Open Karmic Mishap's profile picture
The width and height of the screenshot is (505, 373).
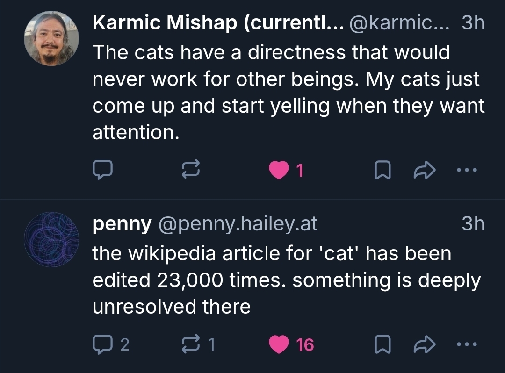point(51,38)
